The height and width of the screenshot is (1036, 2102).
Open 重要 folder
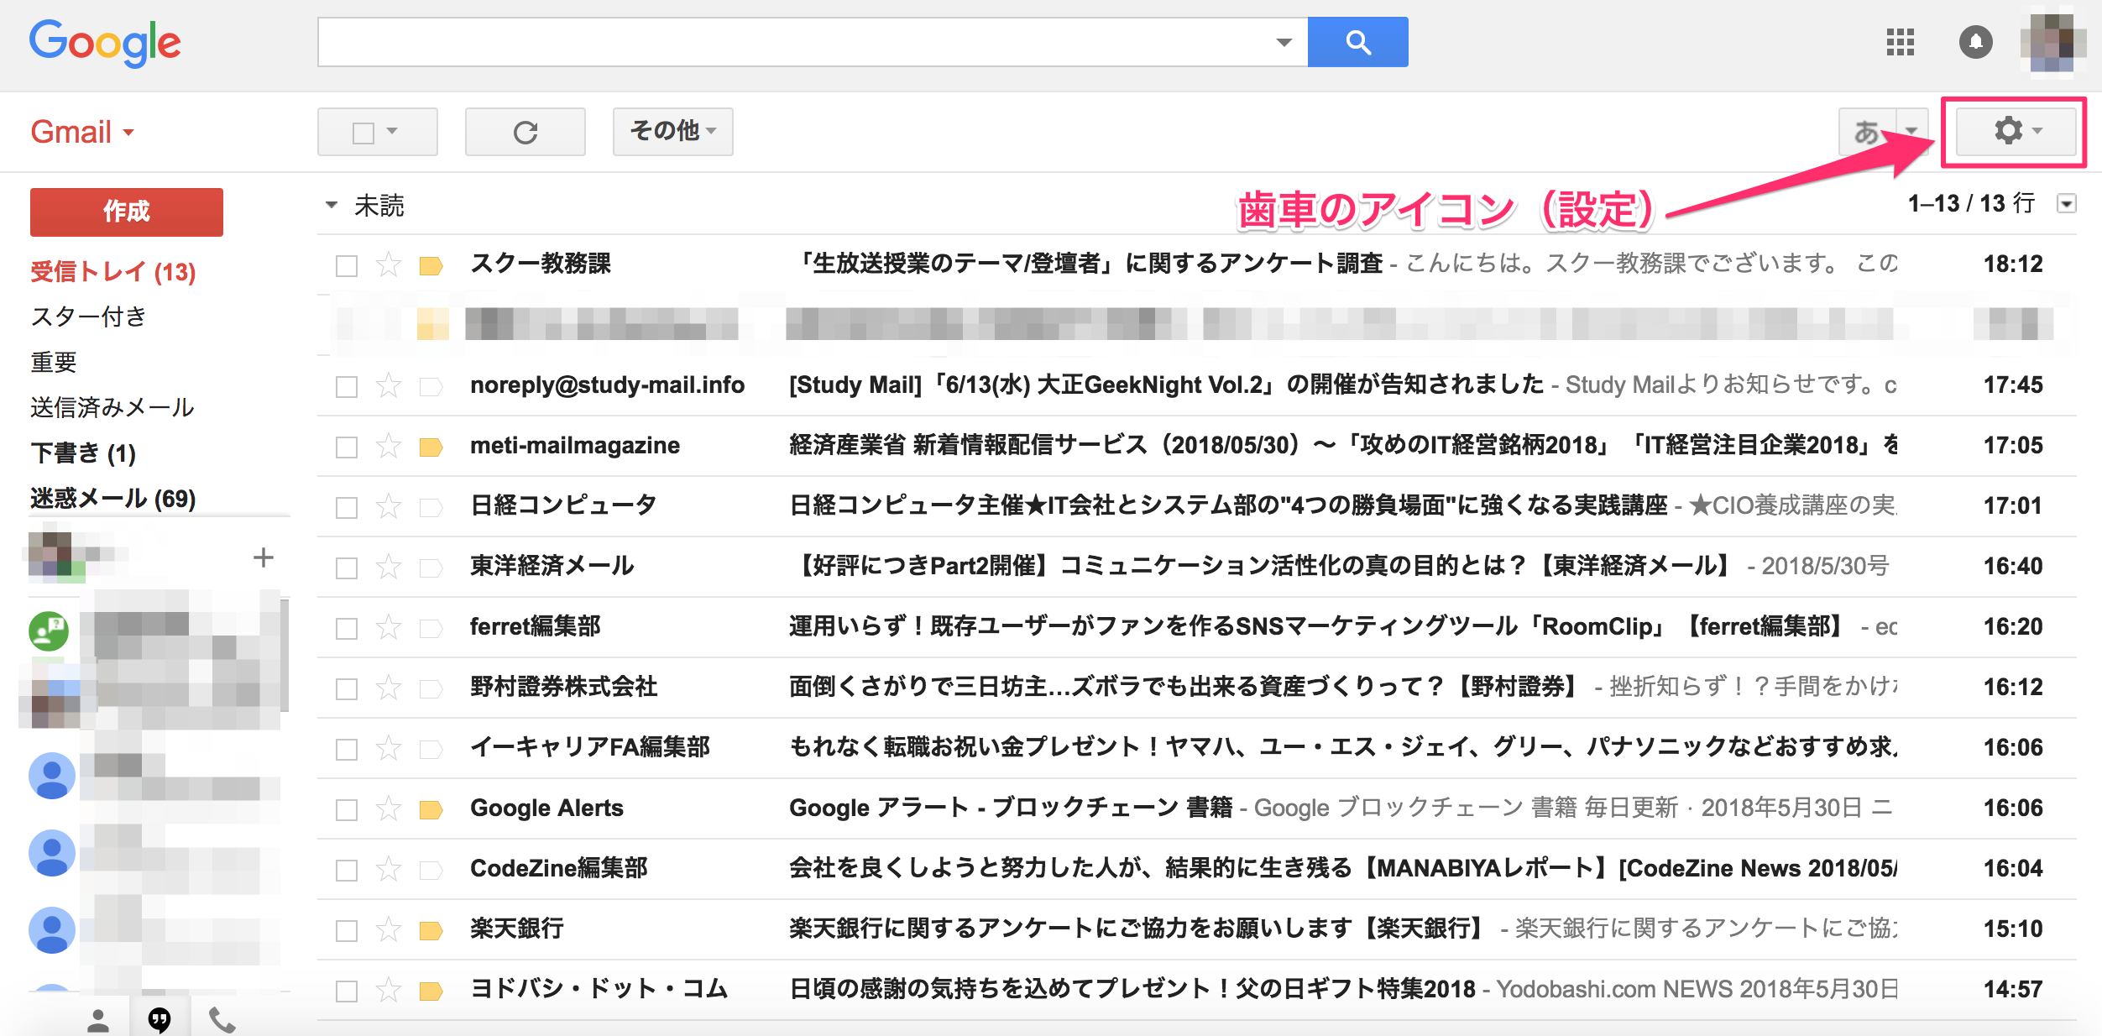pyautogui.click(x=54, y=362)
